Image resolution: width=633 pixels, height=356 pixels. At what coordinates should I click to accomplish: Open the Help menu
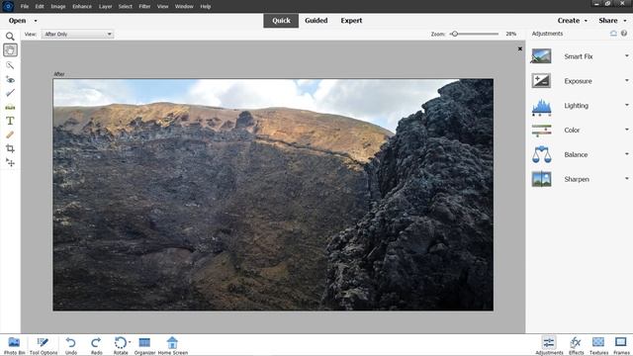(206, 7)
